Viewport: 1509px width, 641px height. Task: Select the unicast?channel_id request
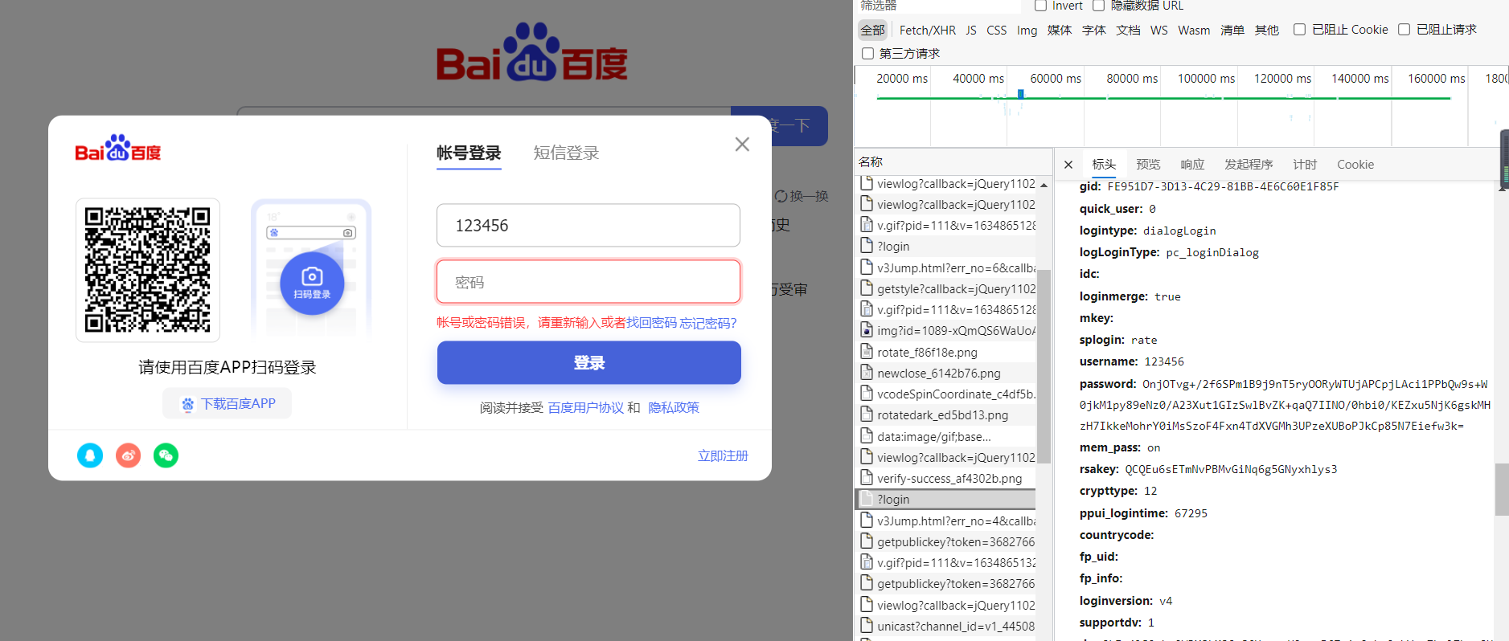[x=946, y=626]
